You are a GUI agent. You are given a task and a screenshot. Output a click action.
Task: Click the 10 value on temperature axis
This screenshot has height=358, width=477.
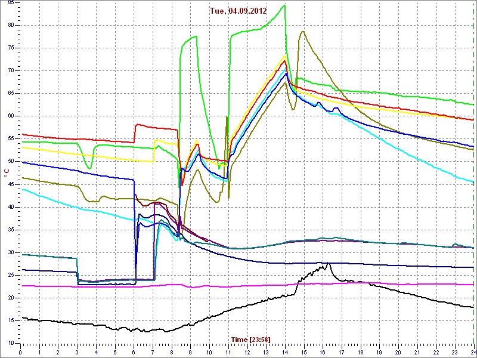10,343
